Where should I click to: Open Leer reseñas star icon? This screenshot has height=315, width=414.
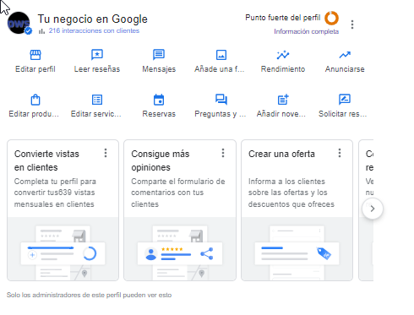97,55
